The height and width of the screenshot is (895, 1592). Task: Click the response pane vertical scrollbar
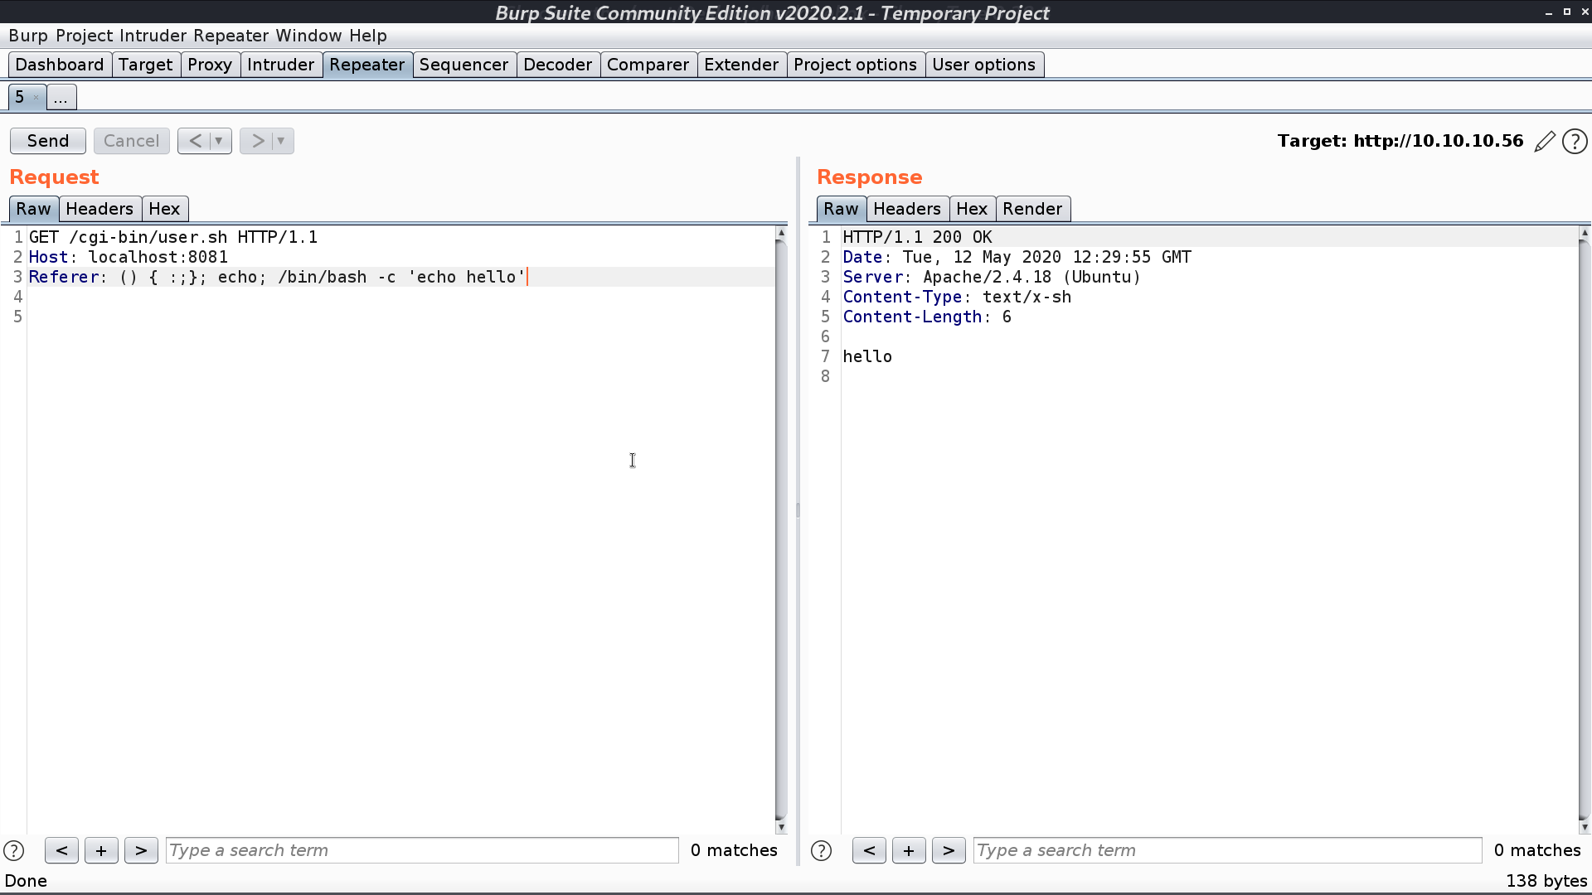pos(1585,530)
